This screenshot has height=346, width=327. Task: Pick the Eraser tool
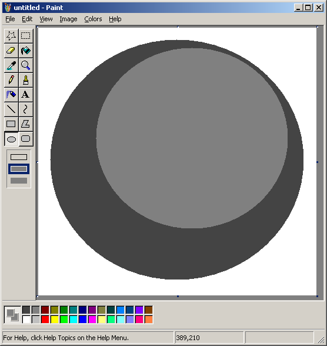coord(11,51)
